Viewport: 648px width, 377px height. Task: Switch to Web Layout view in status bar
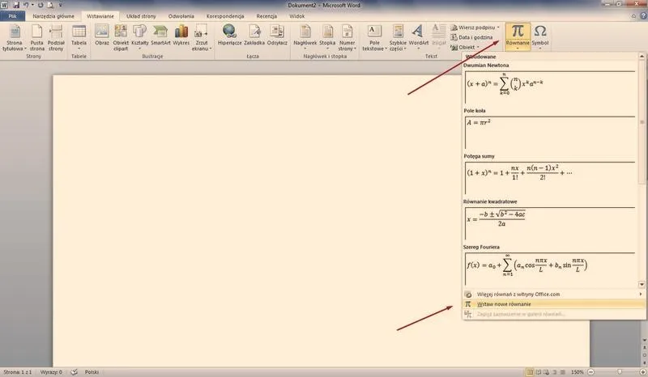(546, 372)
